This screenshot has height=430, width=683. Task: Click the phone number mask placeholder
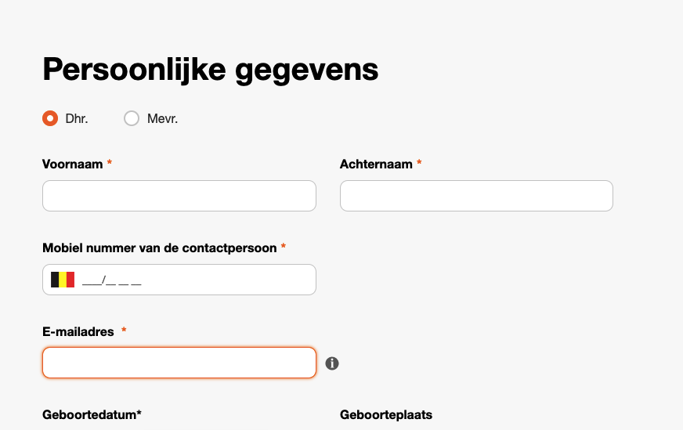point(112,280)
